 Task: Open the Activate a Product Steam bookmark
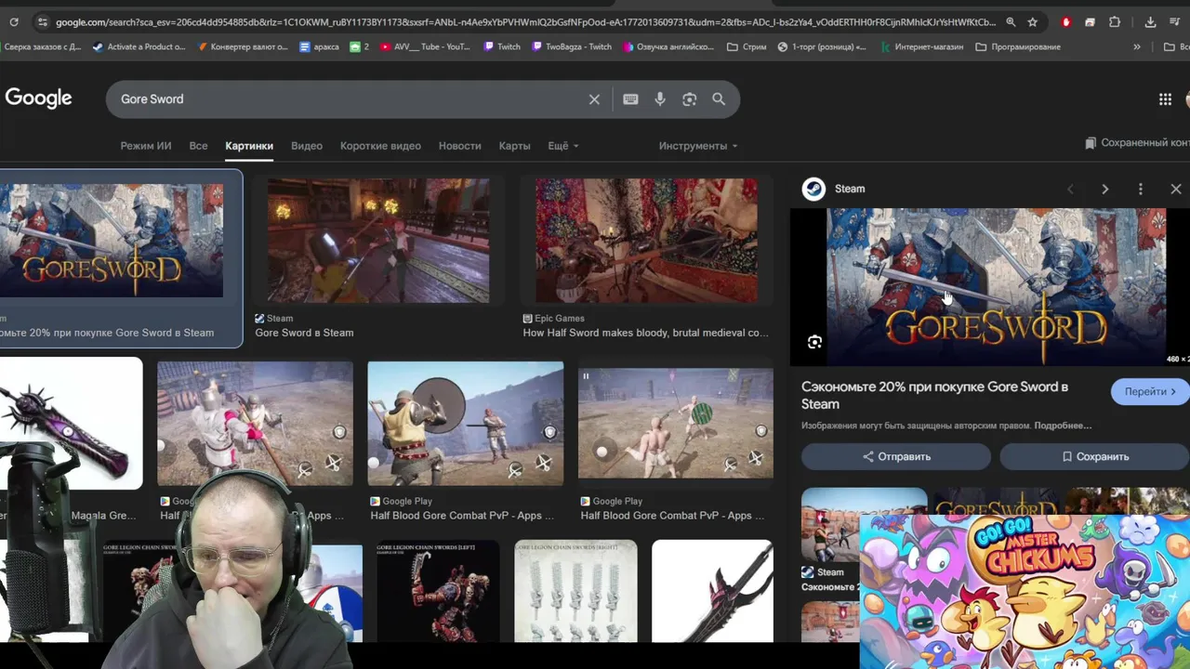(139, 46)
